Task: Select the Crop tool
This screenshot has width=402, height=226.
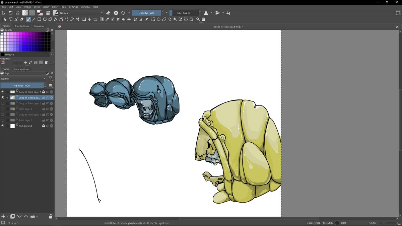Action: coord(95,19)
